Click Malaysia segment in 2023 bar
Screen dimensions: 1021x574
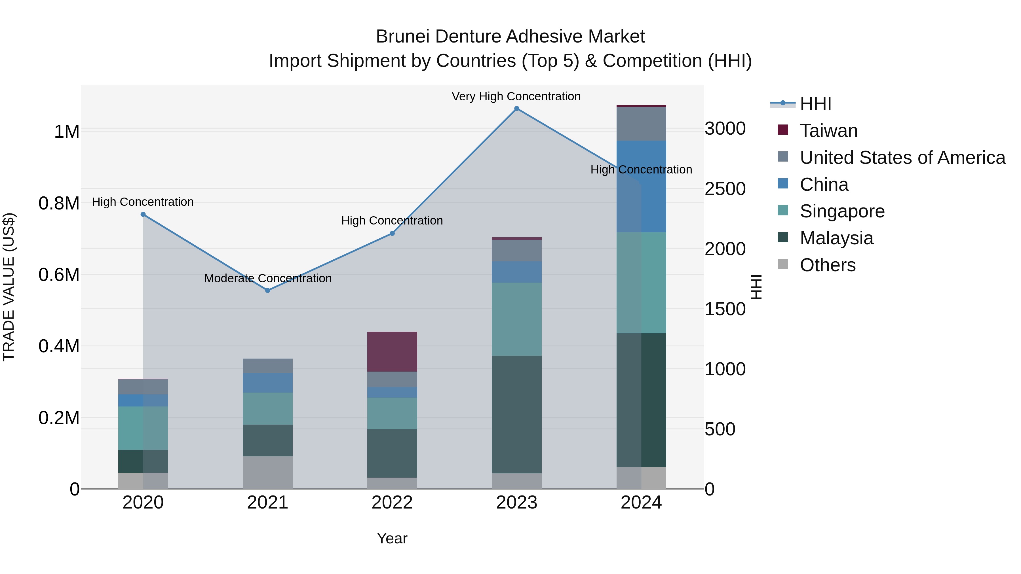pyautogui.click(x=516, y=414)
